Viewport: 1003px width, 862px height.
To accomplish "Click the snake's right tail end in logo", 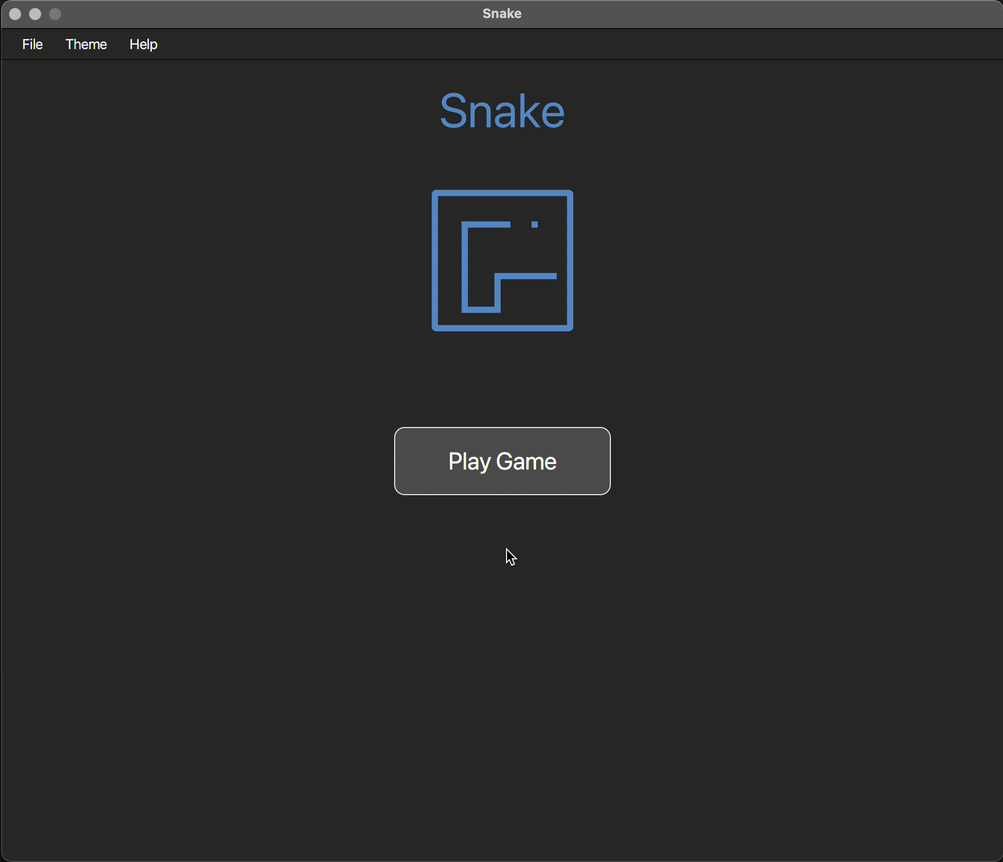I will pyautogui.click(x=554, y=276).
